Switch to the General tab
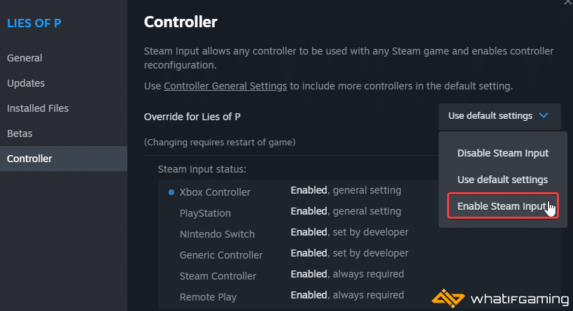 [x=24, y=58]
